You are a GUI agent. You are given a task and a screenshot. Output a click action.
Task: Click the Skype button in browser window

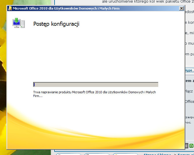189,70
